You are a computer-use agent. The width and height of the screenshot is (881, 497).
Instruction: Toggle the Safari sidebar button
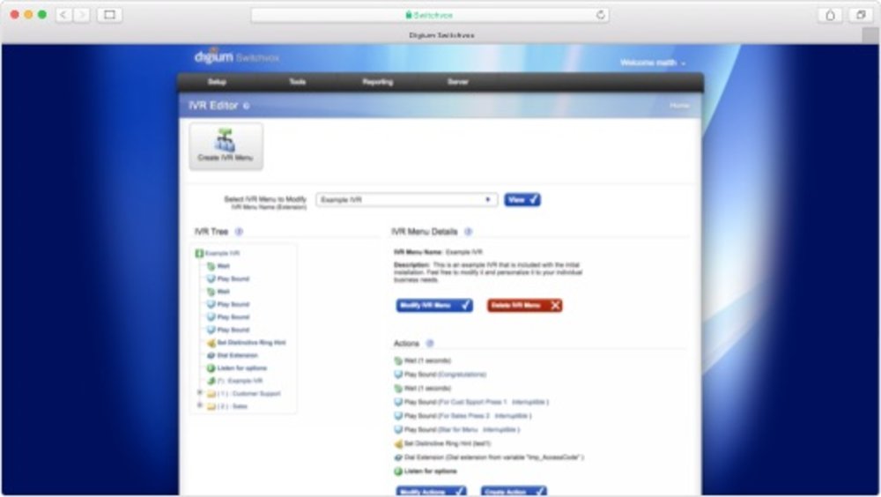pyautogui.click(x=109, y=15)
